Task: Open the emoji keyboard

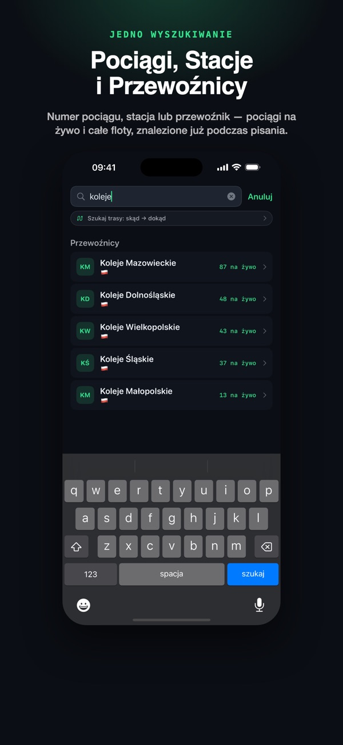Action: [x=83, y=605]
